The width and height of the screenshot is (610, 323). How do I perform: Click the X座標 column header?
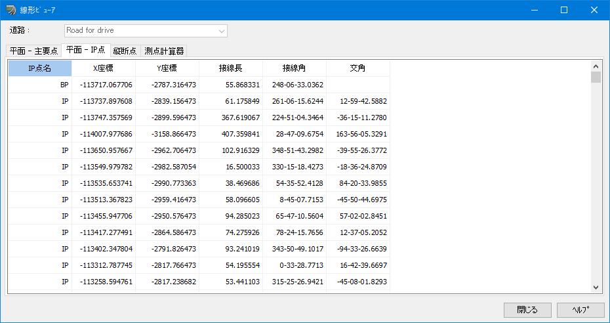click(104, 68)
